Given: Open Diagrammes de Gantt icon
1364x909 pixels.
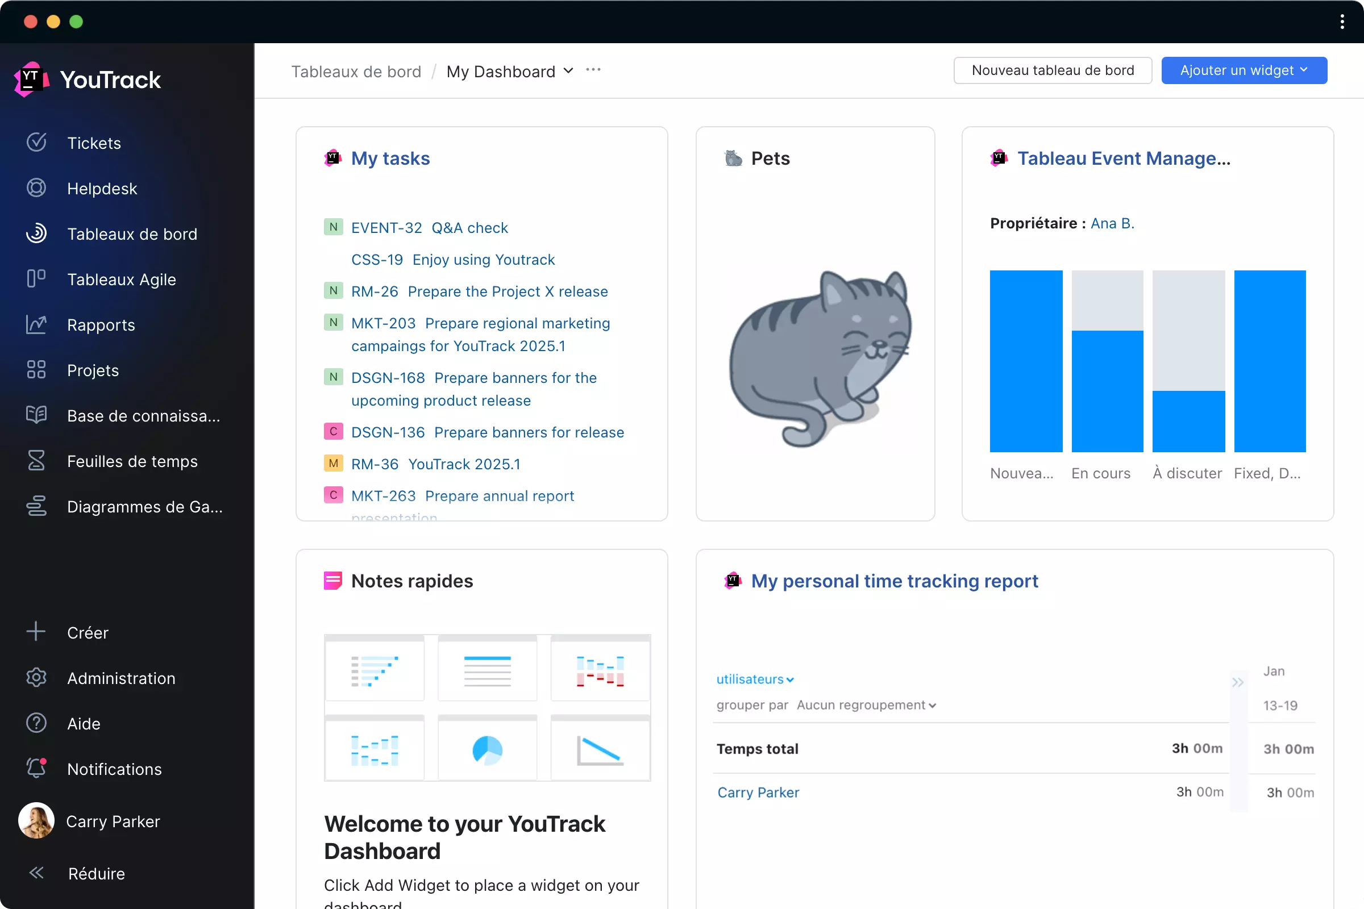Looking at the screenshot, I should click(36, 506).
